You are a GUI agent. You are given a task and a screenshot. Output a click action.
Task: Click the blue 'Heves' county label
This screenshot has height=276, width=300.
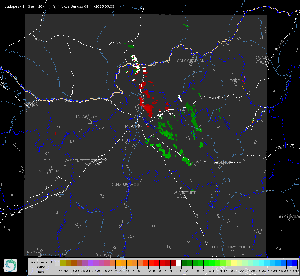tap(226, 125)
